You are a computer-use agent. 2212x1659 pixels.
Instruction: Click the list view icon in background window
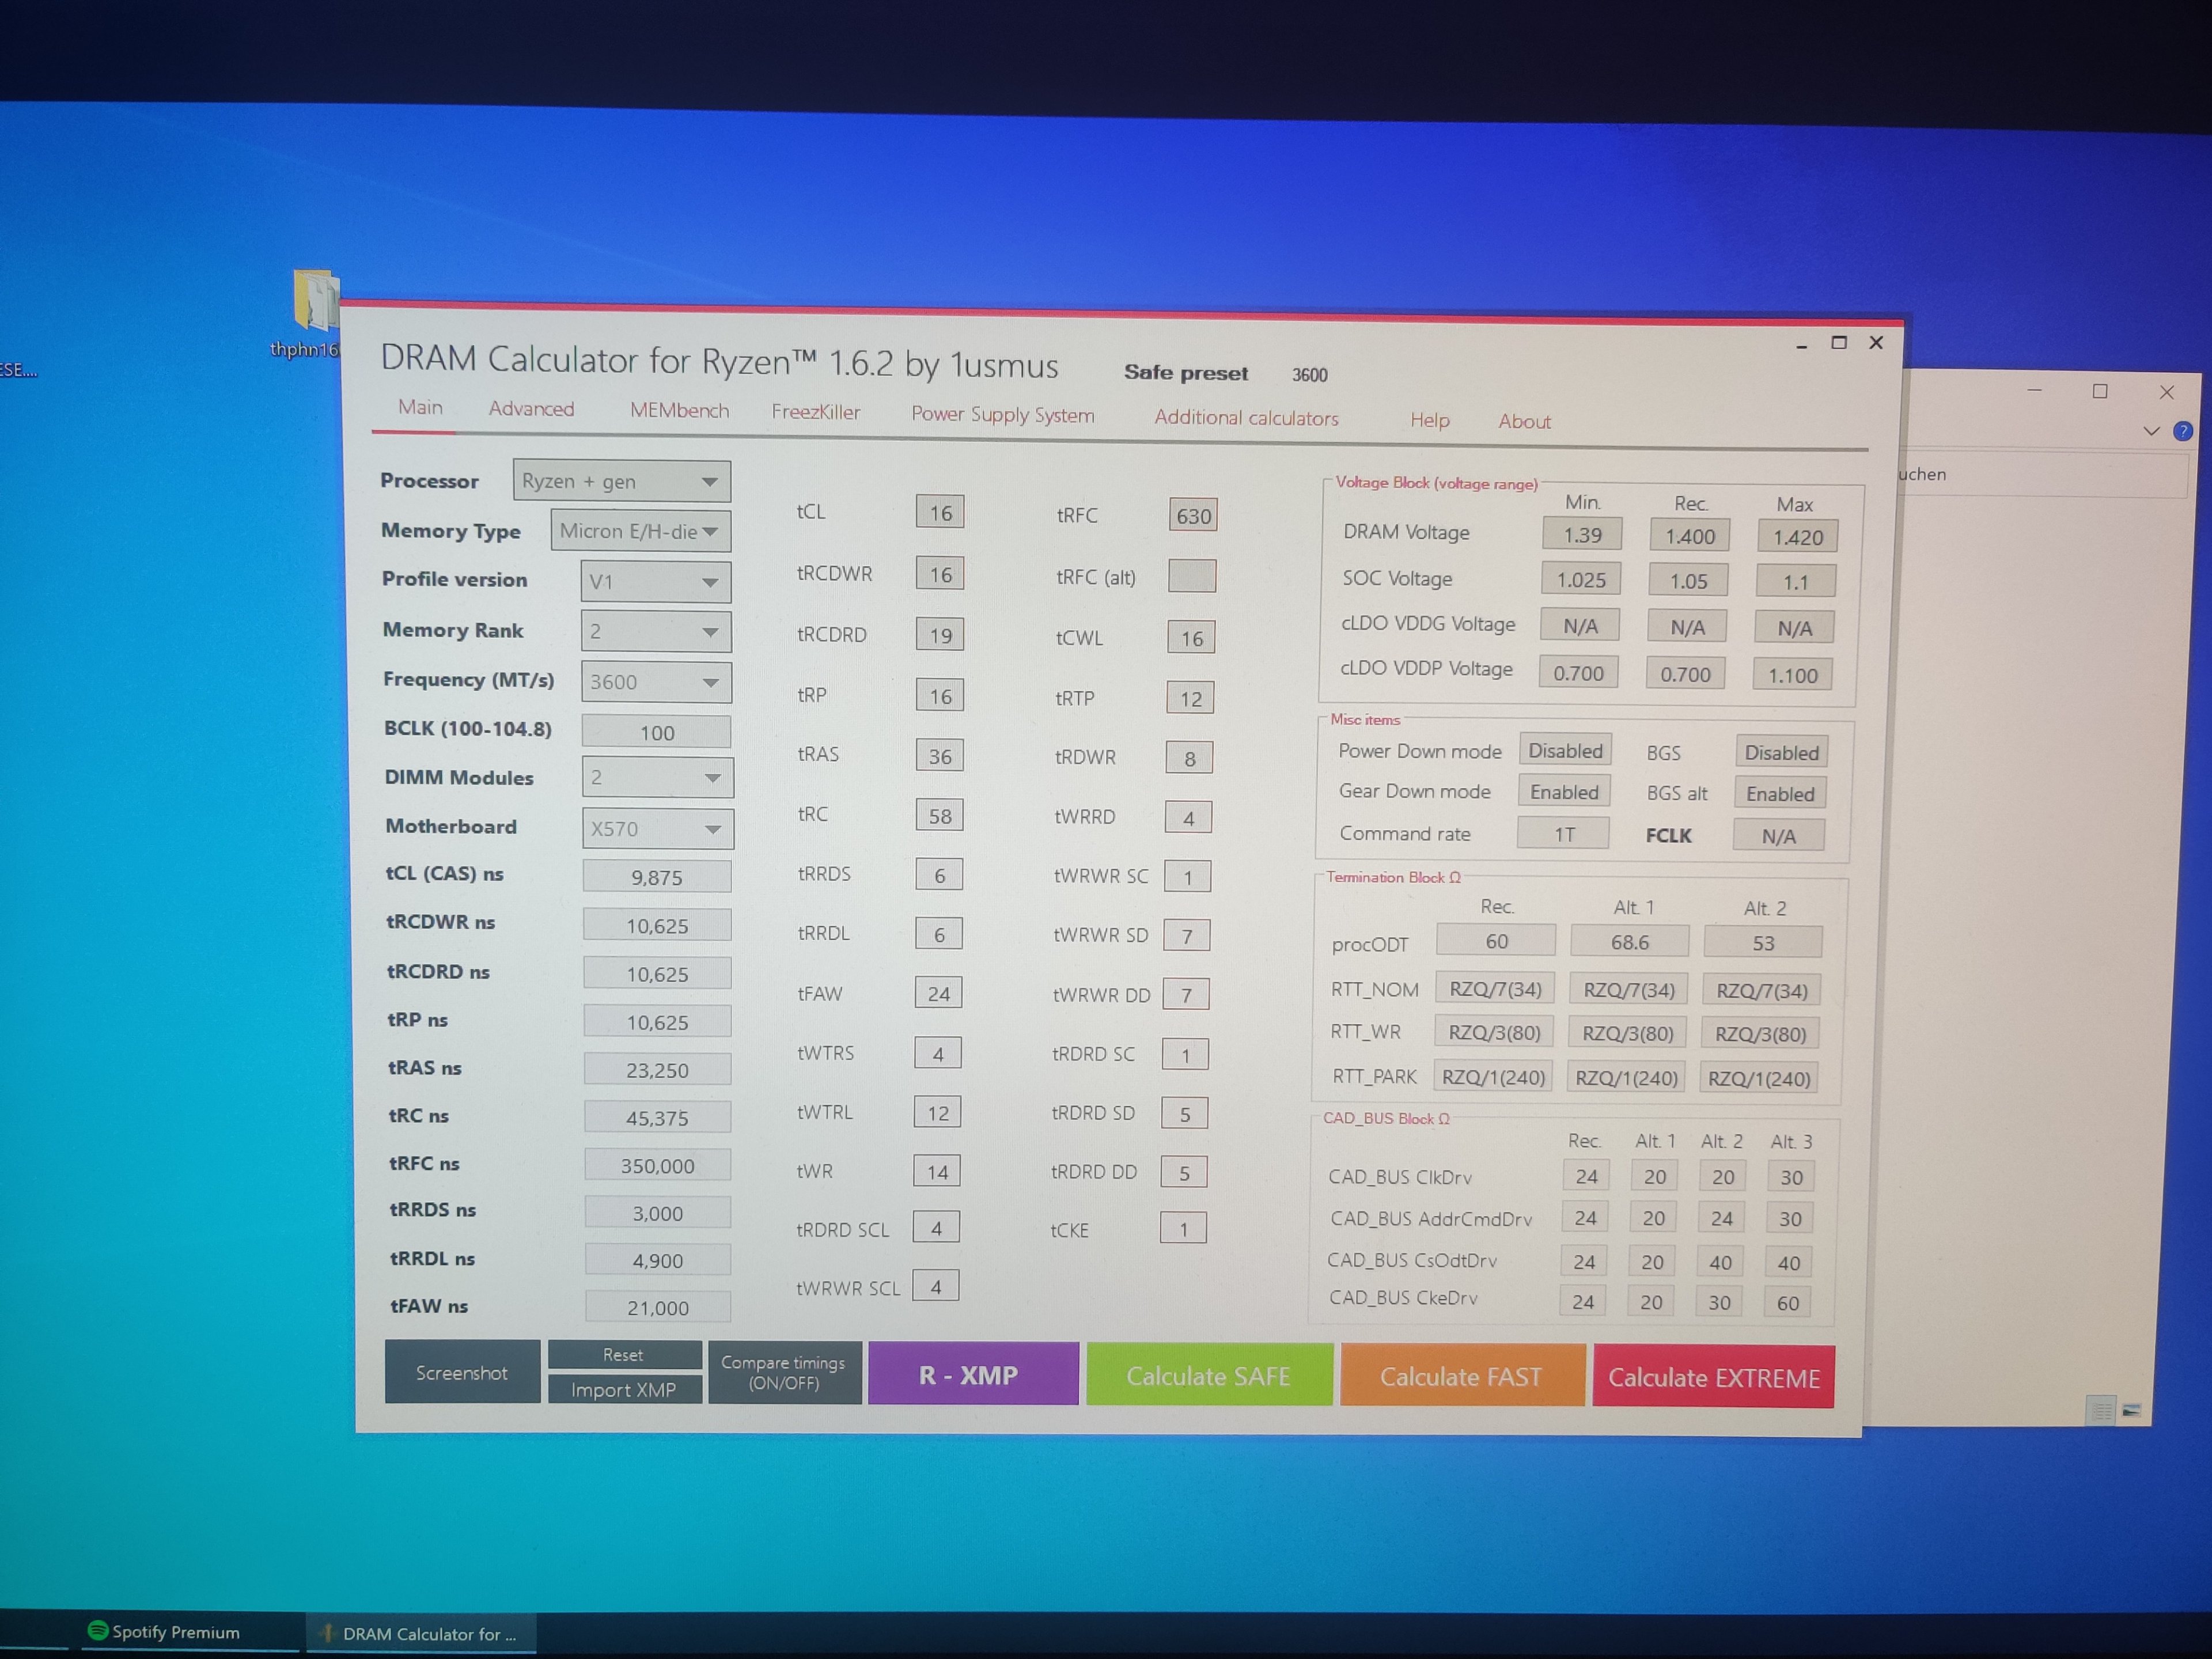(x=2101, y=1411)
